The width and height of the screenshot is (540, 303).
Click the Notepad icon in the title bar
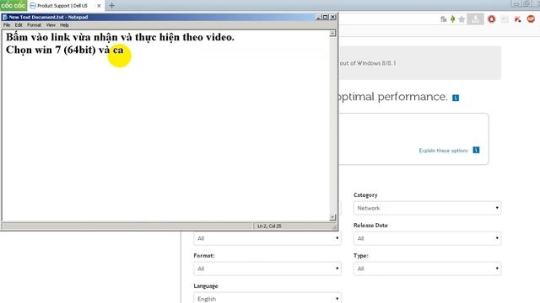[5, 17]
